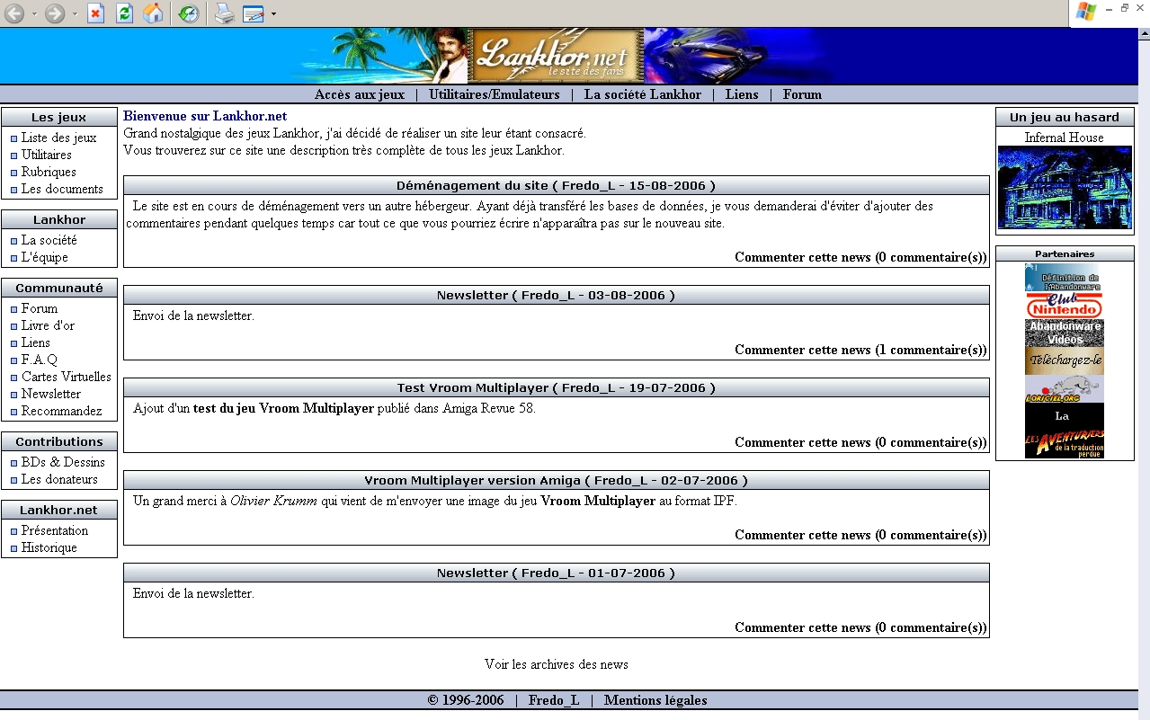Click the Windows flag logo
This screenshot has width=1150, height=720.
(x=1086, y=12)
